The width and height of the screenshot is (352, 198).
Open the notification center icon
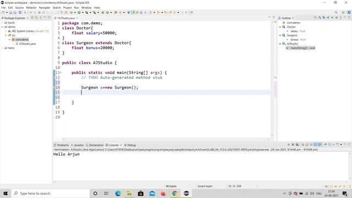pyautogui.click(x=345, y=193)
